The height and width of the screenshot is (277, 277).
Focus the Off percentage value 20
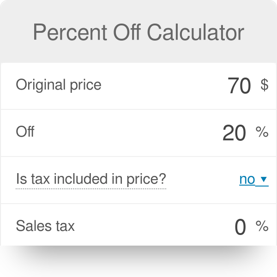(x=234, y=132)
